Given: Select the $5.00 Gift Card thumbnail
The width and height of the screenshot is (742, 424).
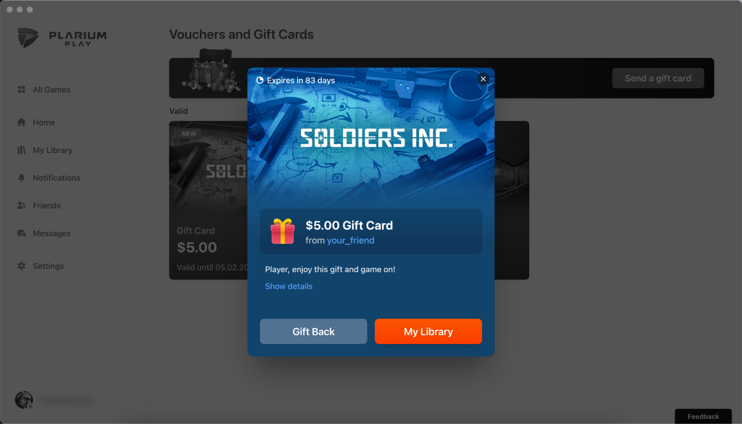Looking at the screenshot, I should point(208,200).
